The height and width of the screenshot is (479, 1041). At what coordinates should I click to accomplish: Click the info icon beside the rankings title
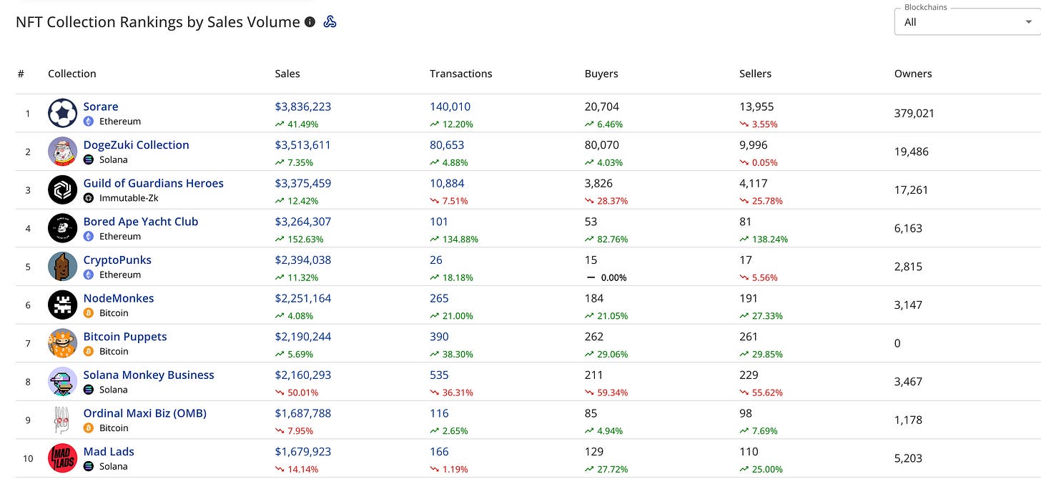click(310, 22)
